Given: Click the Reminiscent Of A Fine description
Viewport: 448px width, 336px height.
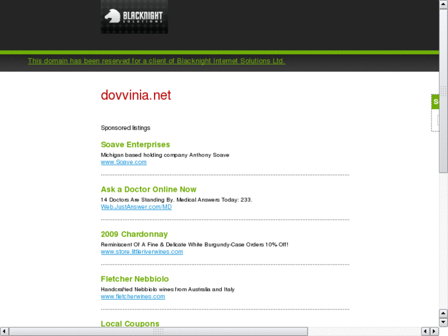Looking at the screenshot, I should point(195,245).
